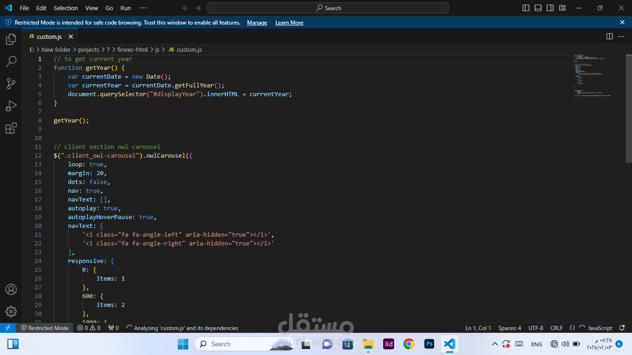Open the Selection menu

point(66,8)
